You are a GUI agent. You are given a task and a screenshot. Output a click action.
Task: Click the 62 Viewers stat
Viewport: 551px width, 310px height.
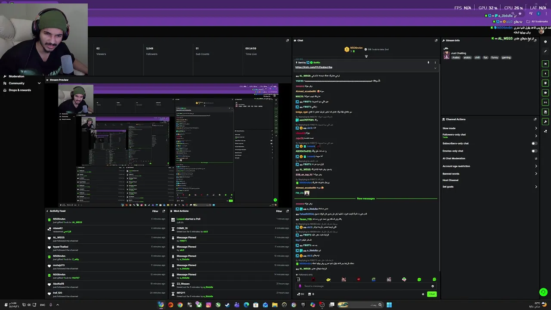[101, 51]
